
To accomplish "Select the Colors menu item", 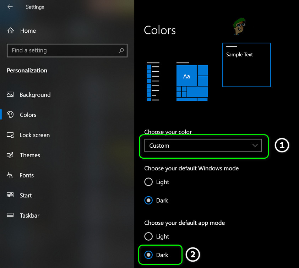I will tap(28, 115).
